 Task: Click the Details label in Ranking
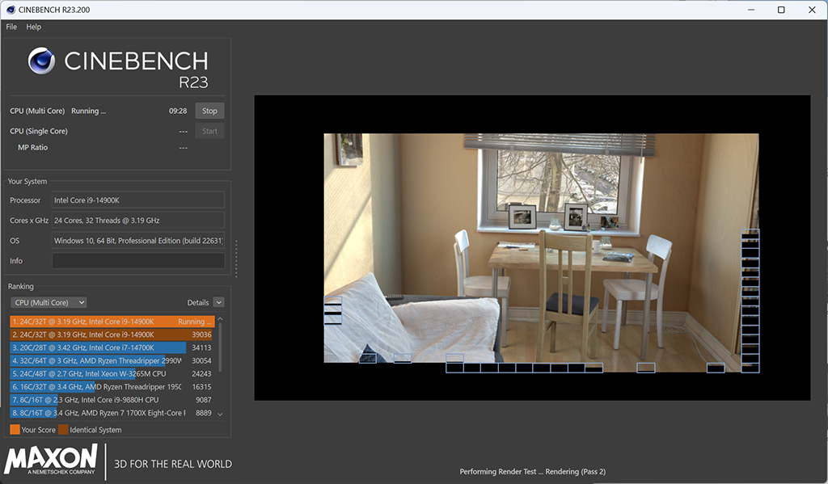click(198, 302)
